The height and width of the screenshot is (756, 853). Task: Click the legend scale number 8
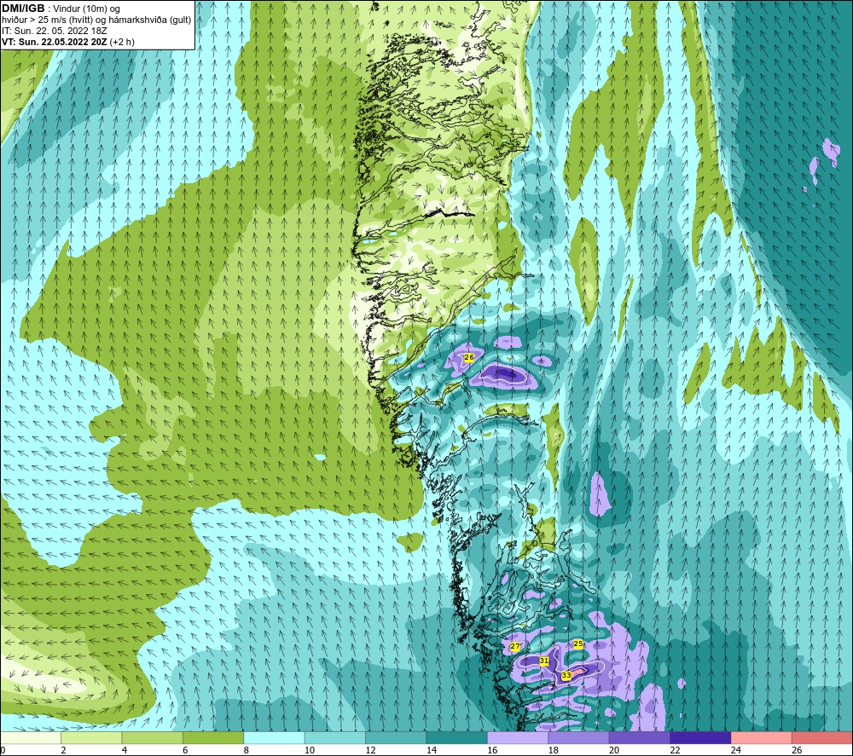247,751
